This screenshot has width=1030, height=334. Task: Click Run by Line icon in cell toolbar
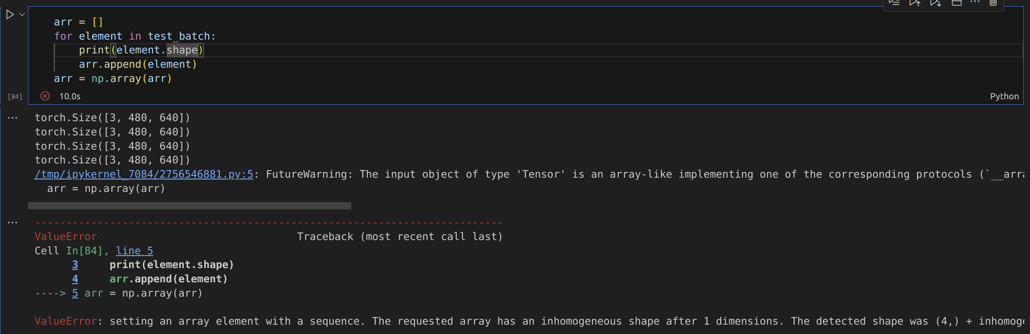point(894,3)
